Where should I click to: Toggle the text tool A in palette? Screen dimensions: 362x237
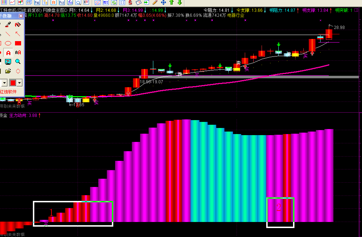pyautogui.click(x=8, y=53)
